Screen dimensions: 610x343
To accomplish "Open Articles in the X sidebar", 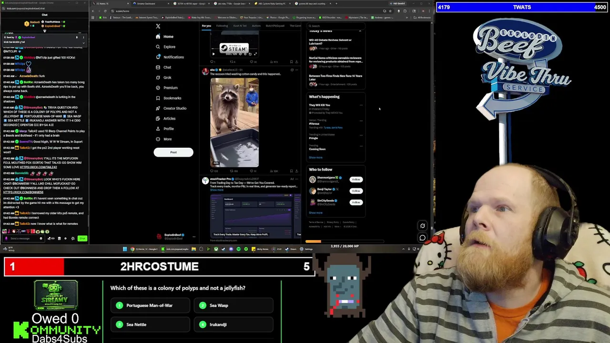I will pos(165,119).
